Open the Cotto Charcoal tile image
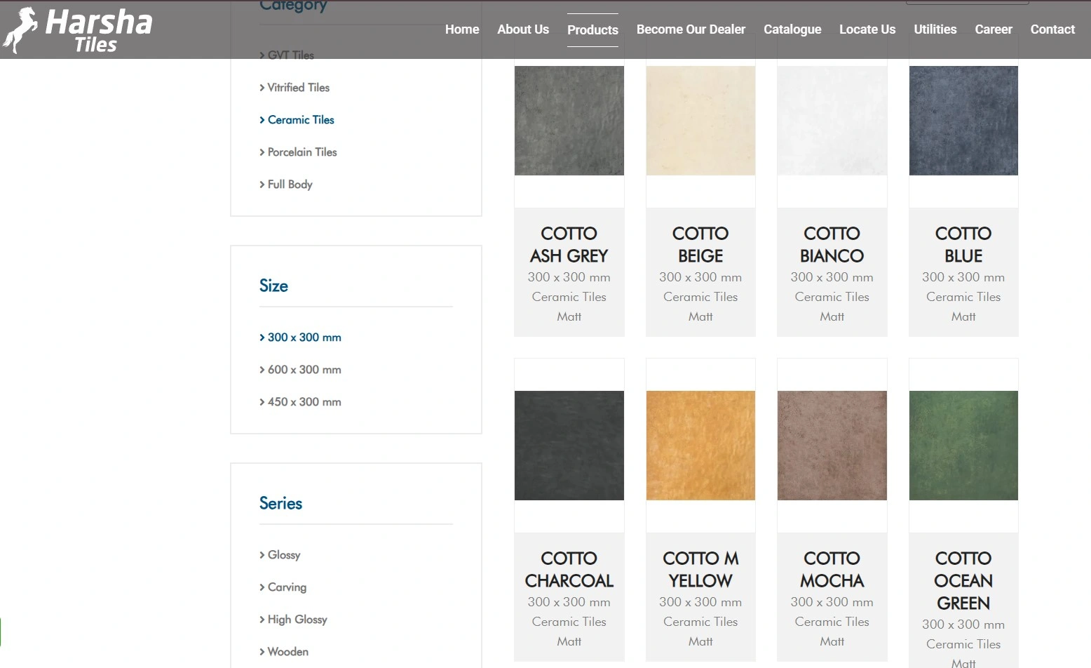This screenshot has height=668, width=1091. pos(569,446)
